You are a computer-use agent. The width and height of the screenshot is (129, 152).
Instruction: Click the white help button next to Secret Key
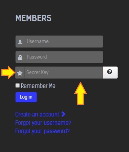[110, 72]
